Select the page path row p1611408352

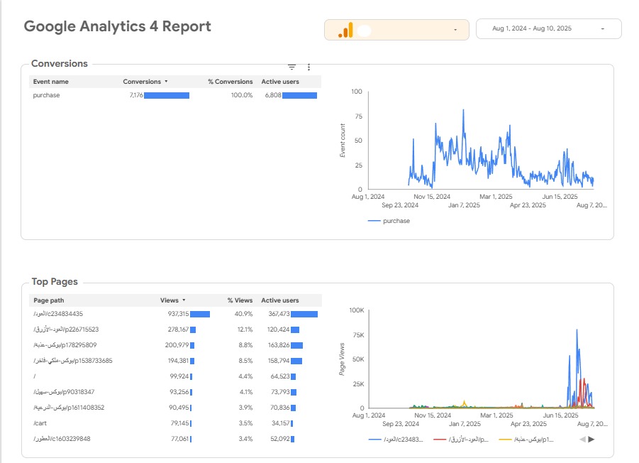point(175,408)
